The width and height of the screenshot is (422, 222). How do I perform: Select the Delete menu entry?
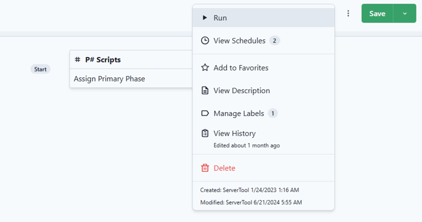click(x=264, y=168)
